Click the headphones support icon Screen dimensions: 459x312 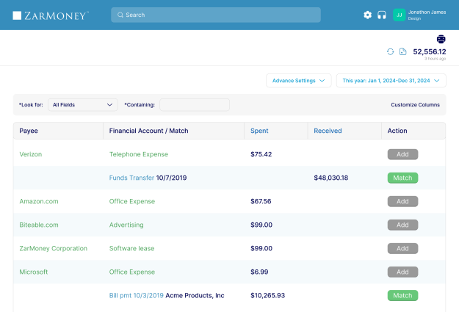tap(382, 15)
